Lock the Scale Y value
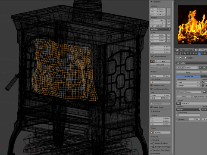This screenshot has height=155, width=207. coord(169,38)
